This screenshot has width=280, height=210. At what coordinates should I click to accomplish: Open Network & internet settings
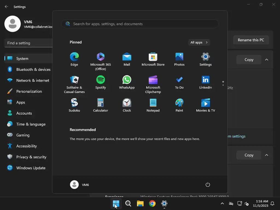click(x=28, y=80)
